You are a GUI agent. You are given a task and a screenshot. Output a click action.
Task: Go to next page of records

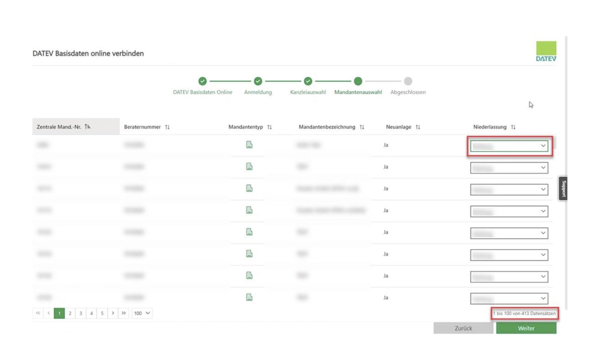[113, 313]
